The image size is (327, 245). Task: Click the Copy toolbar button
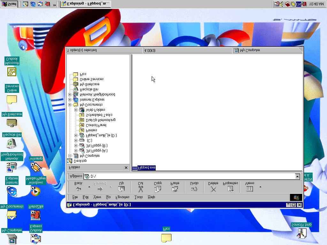point(158,189)
